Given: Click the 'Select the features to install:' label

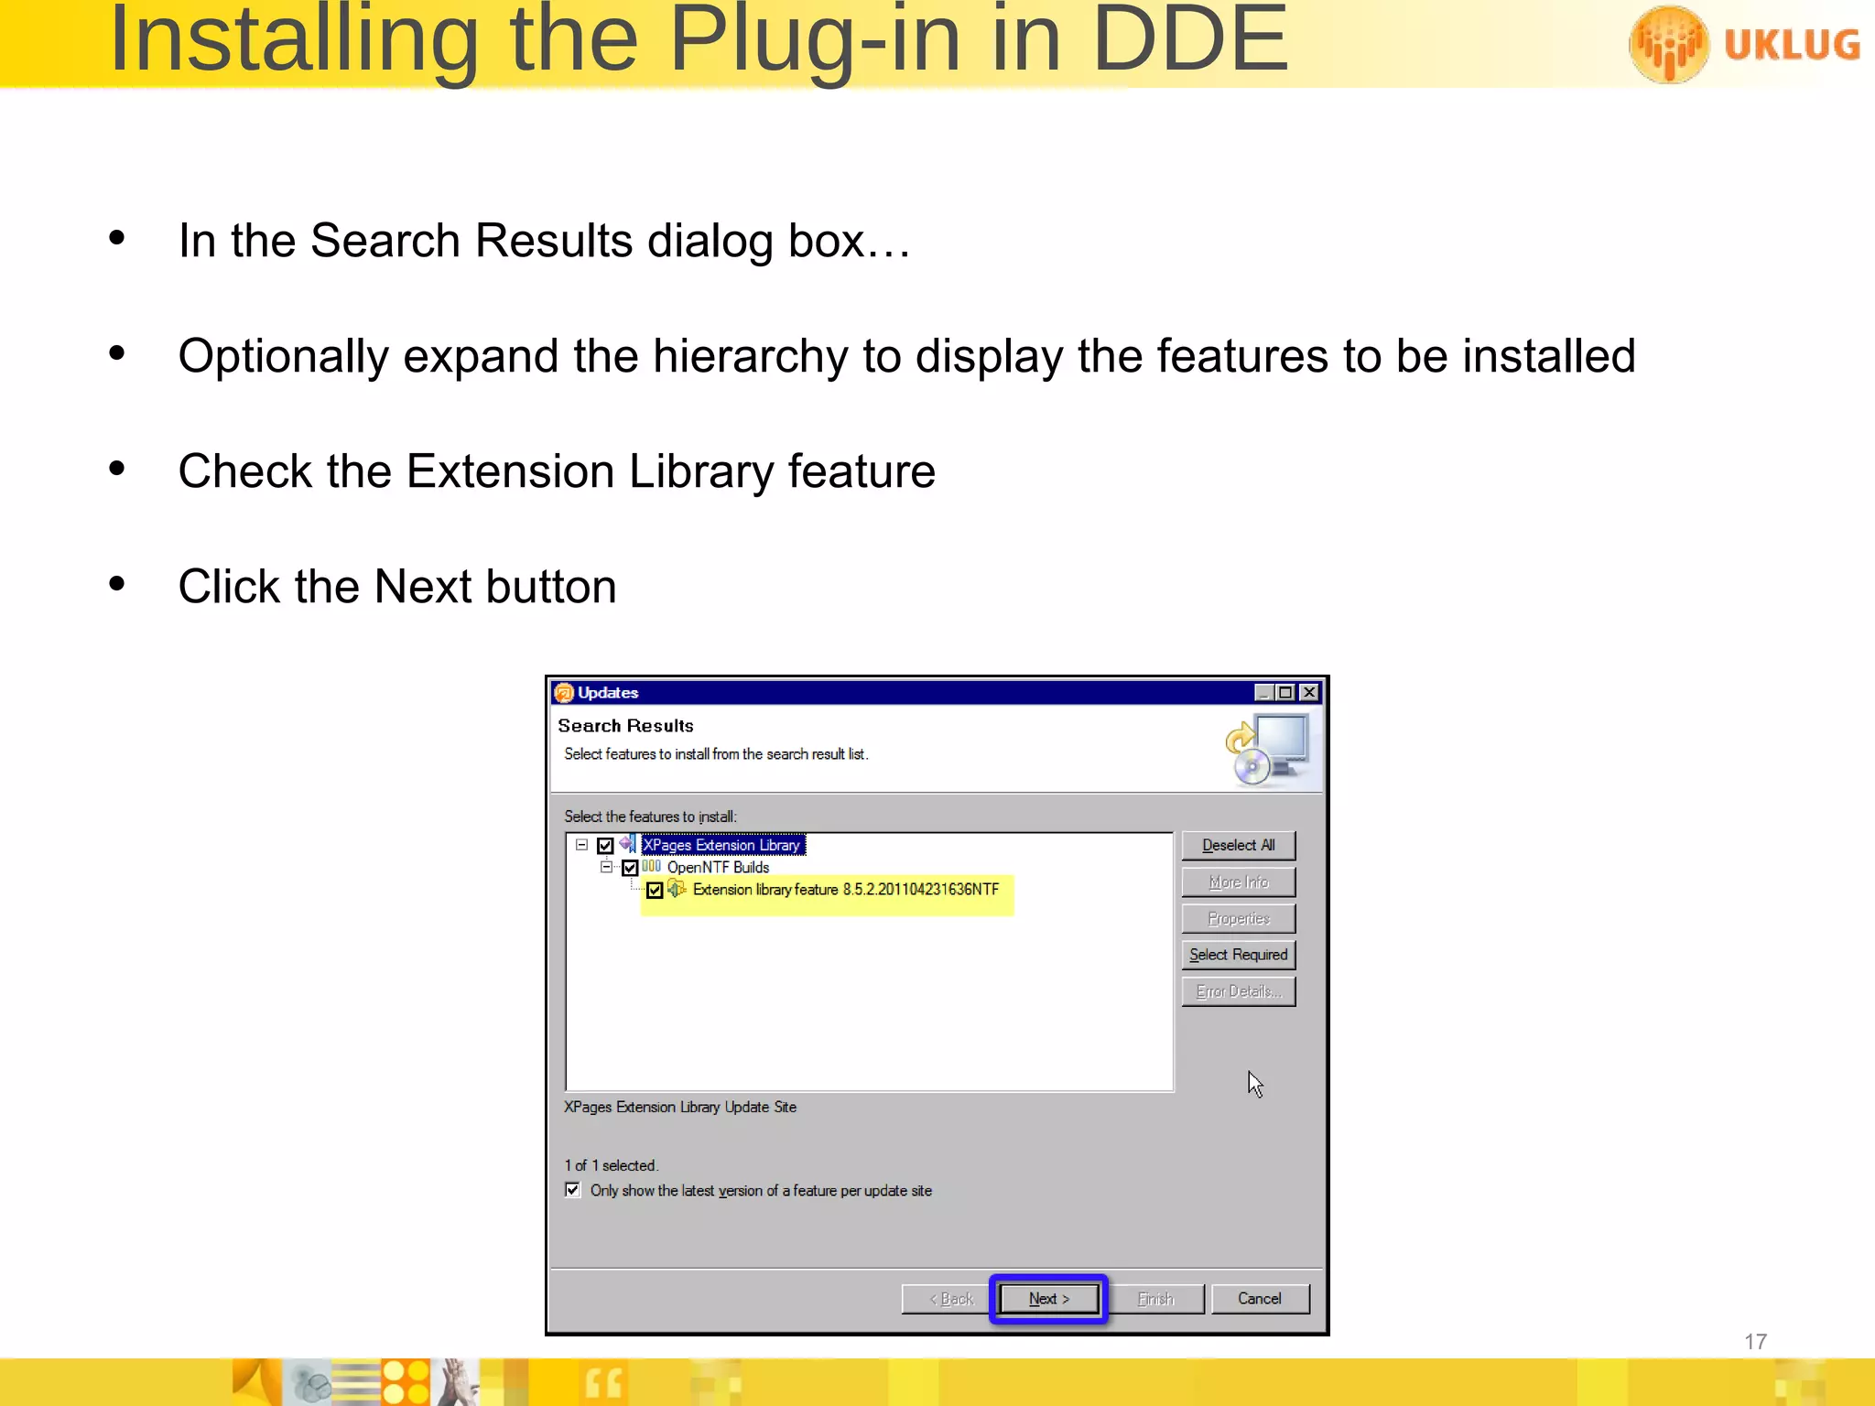Looking at the screenshot, I should click(x=650, y=817).
